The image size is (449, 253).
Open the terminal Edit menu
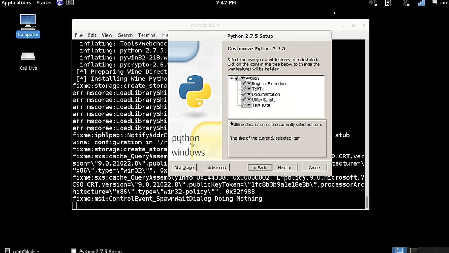click(x=92, y=35)
